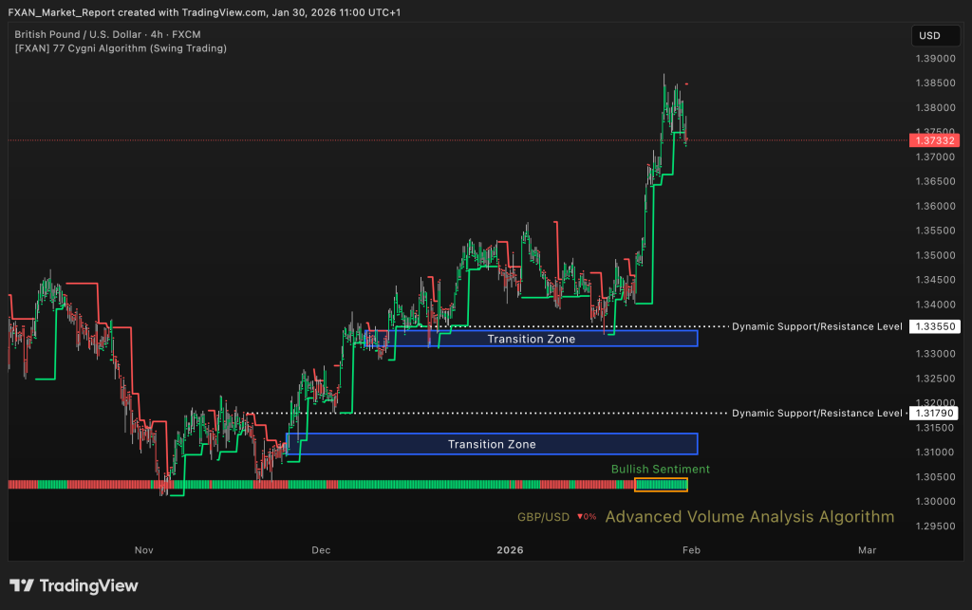
Task: Click the Dec label on time axis
Action: click(320, 549)
